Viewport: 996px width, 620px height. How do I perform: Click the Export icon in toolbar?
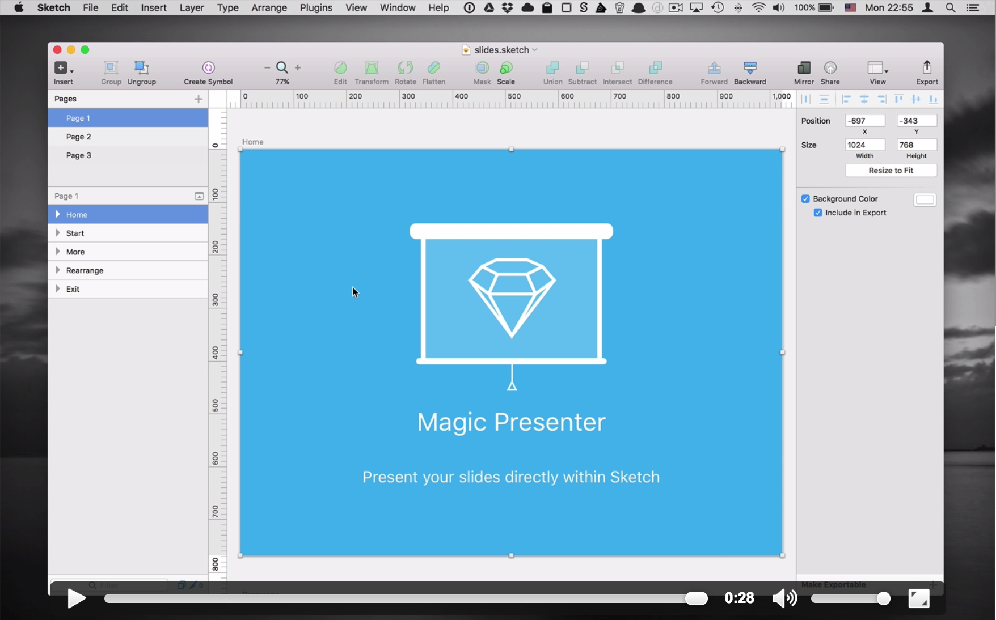[x=927, y=68]
